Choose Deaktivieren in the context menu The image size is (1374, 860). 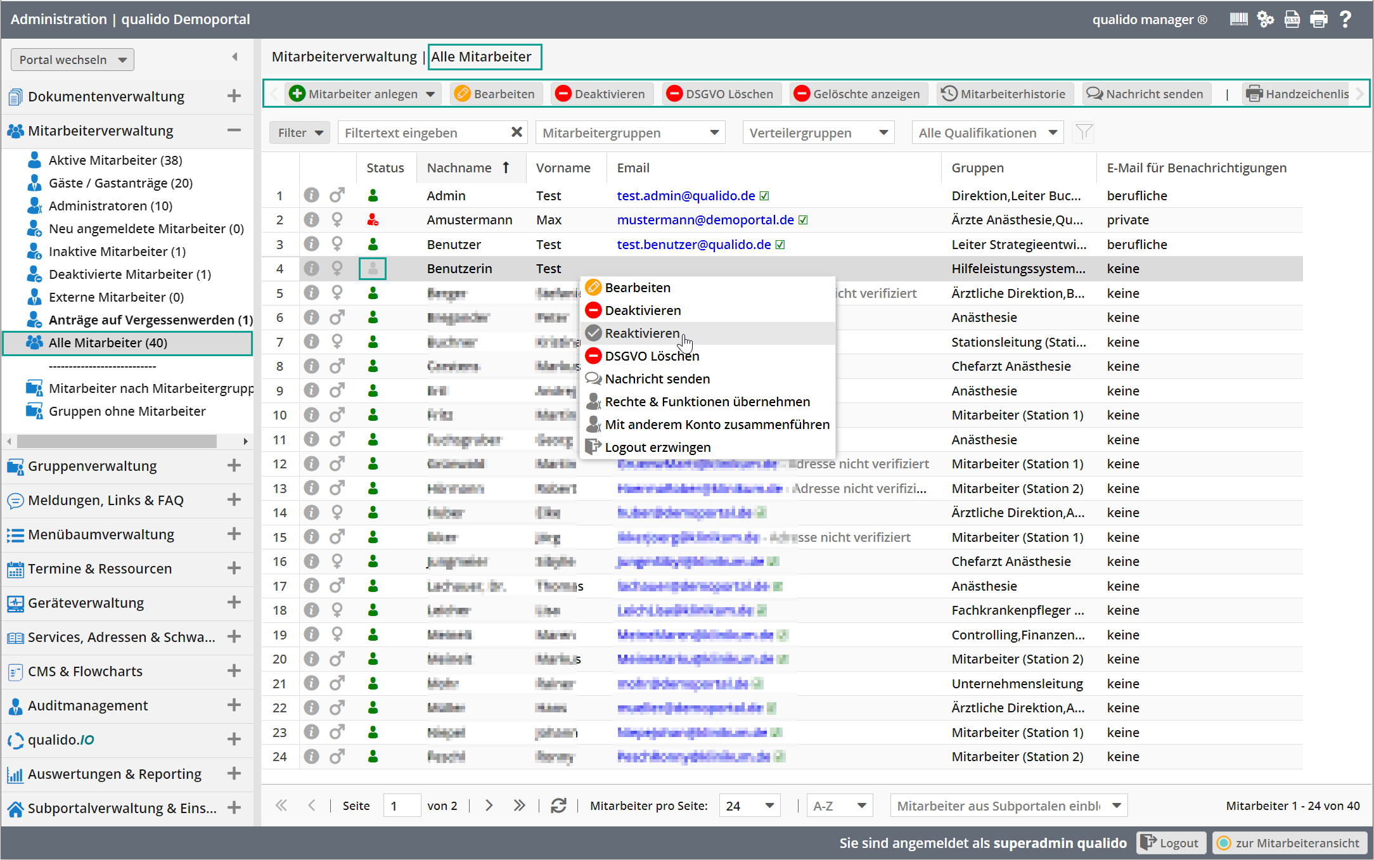click(707, 310)
